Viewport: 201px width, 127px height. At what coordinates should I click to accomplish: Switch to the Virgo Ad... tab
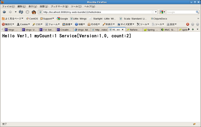[x=82, y=30]
